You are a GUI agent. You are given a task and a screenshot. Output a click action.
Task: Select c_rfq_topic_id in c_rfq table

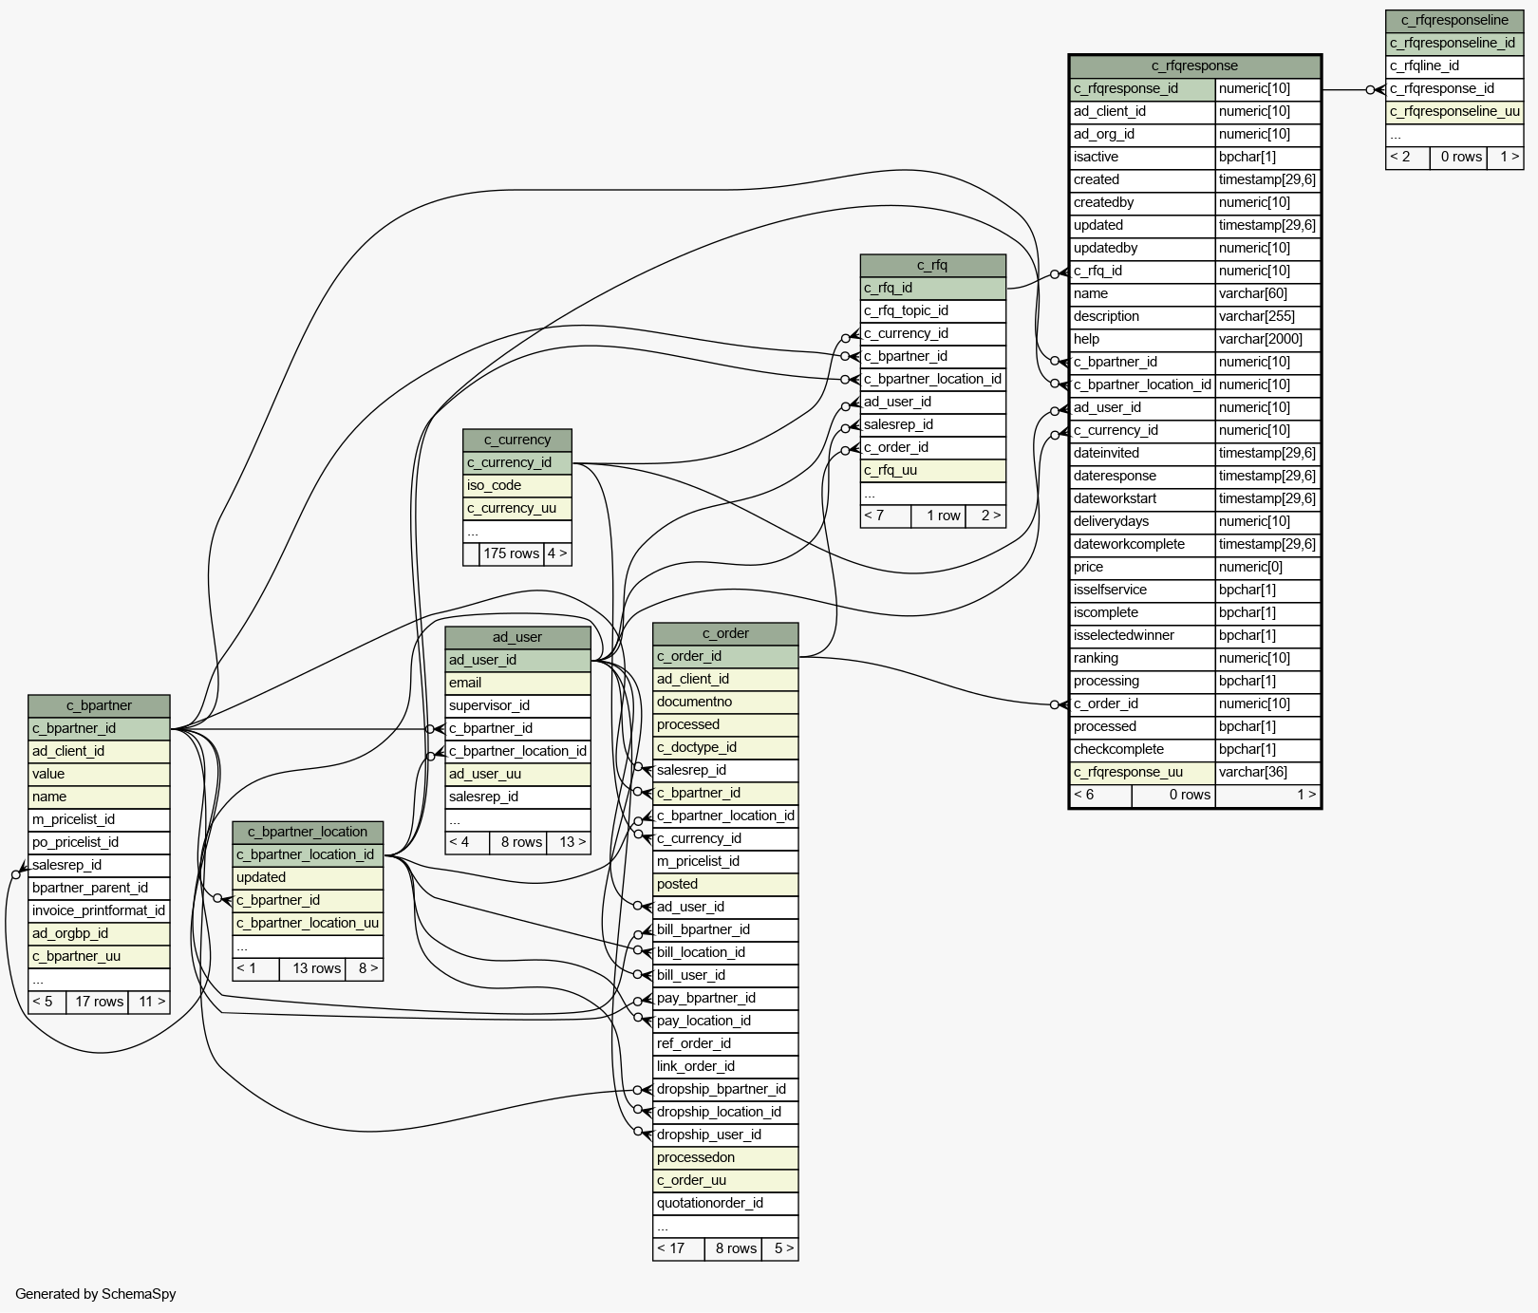[x=932, y=311]
